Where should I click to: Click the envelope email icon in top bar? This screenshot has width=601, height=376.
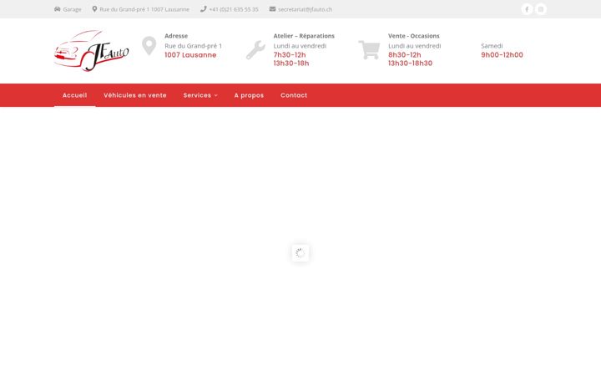click(x=272, y=9)
